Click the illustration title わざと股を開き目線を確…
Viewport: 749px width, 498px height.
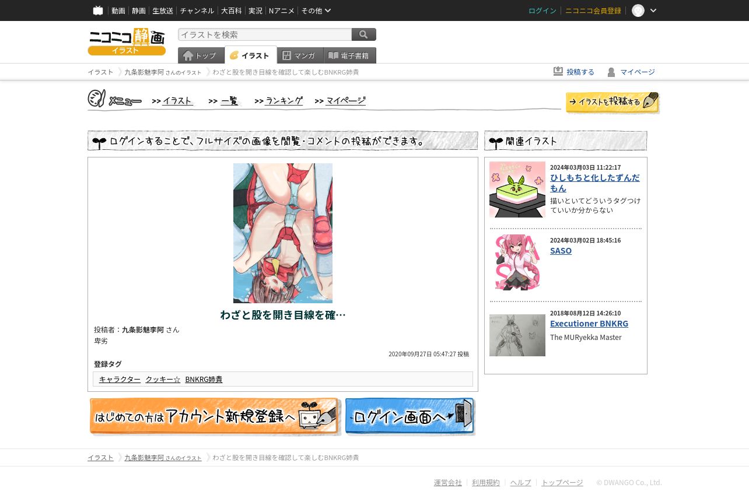pyautogui.click(x=283, y=315)
